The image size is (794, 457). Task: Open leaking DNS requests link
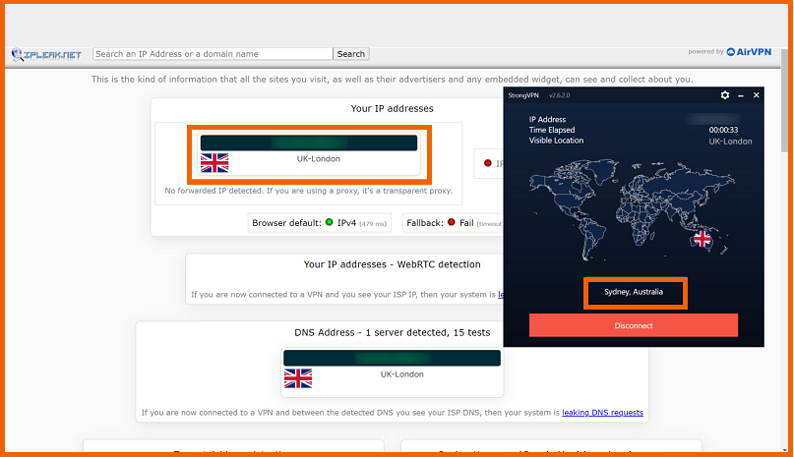coord(602,413)
